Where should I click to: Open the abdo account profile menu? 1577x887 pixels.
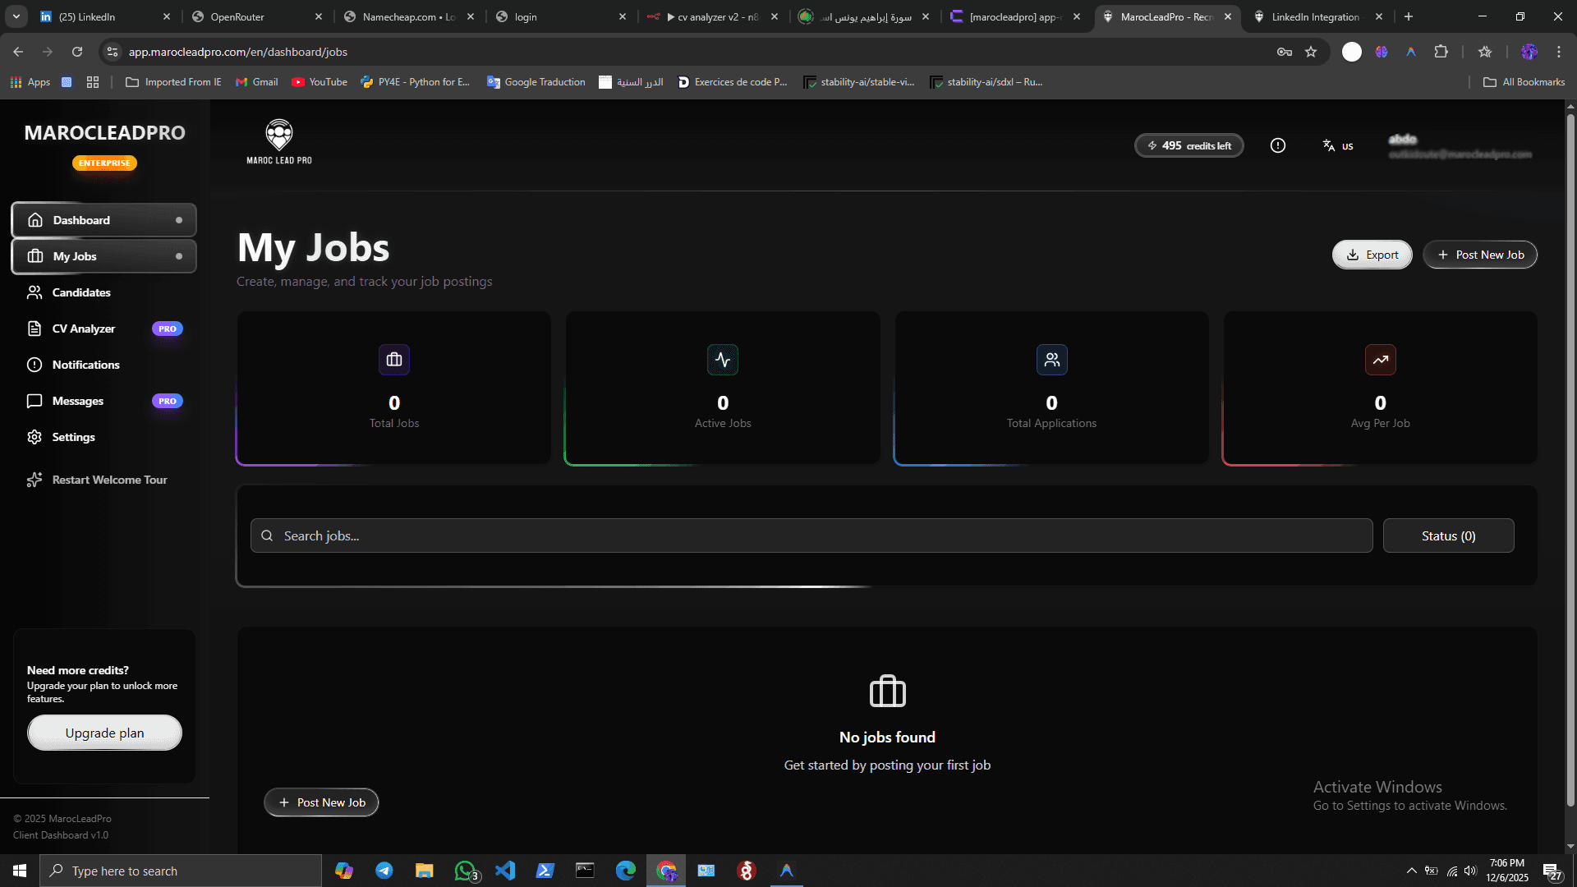(x=1460, y=146)
